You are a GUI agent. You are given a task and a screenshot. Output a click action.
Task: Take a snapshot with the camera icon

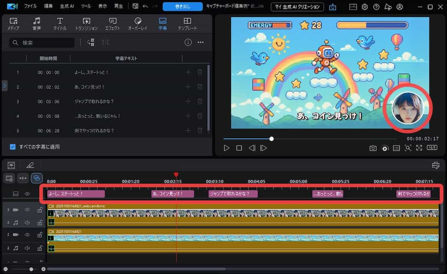(x=373, y=148)
